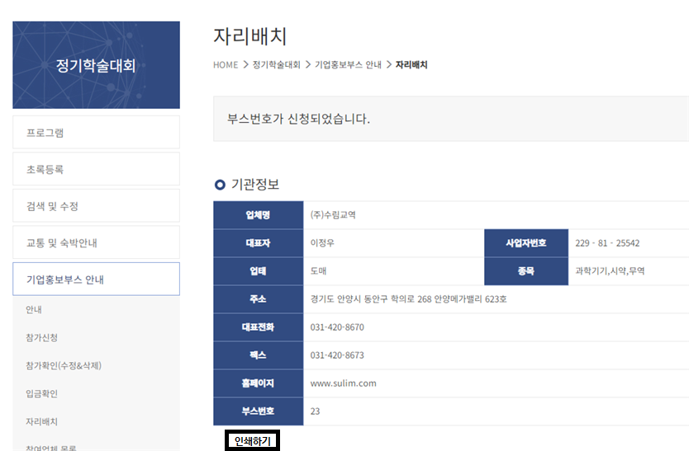Click the 사업자번호 header cell
The height and width of the screenshot is (451, 689).
coord(526,242)
